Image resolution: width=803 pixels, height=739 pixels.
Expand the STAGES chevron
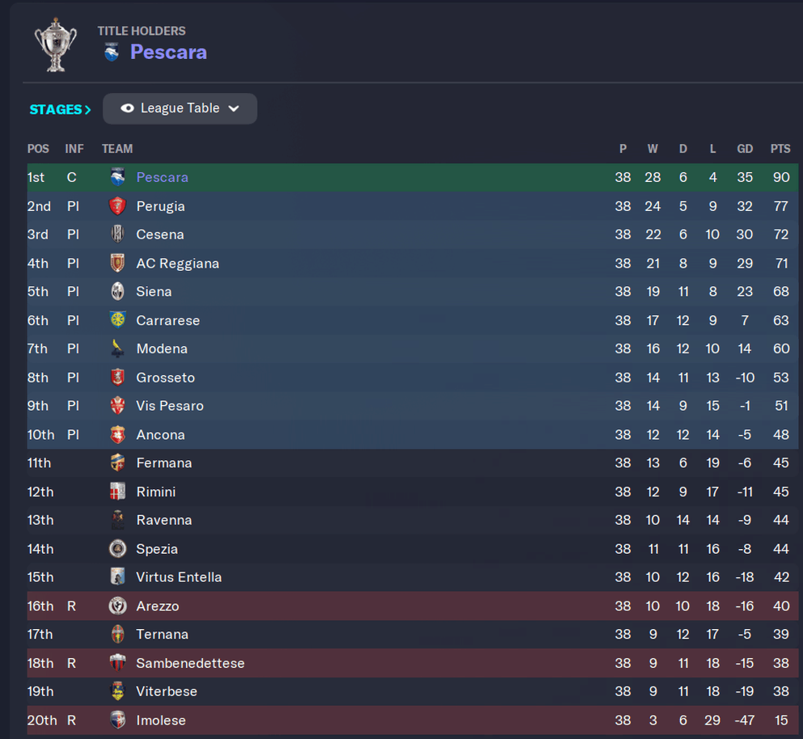(x=88, y=110)
